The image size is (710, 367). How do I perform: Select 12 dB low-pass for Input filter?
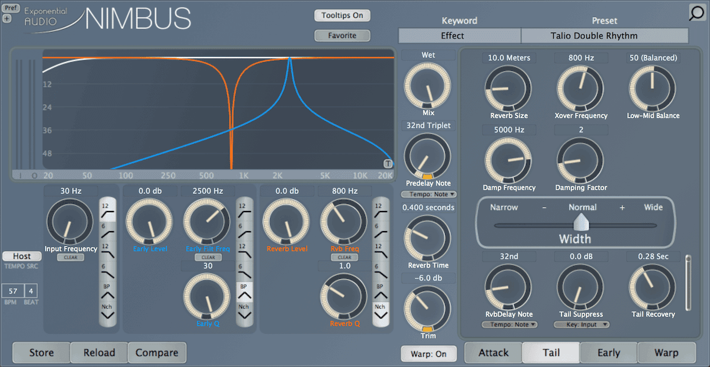click(108, 251)
